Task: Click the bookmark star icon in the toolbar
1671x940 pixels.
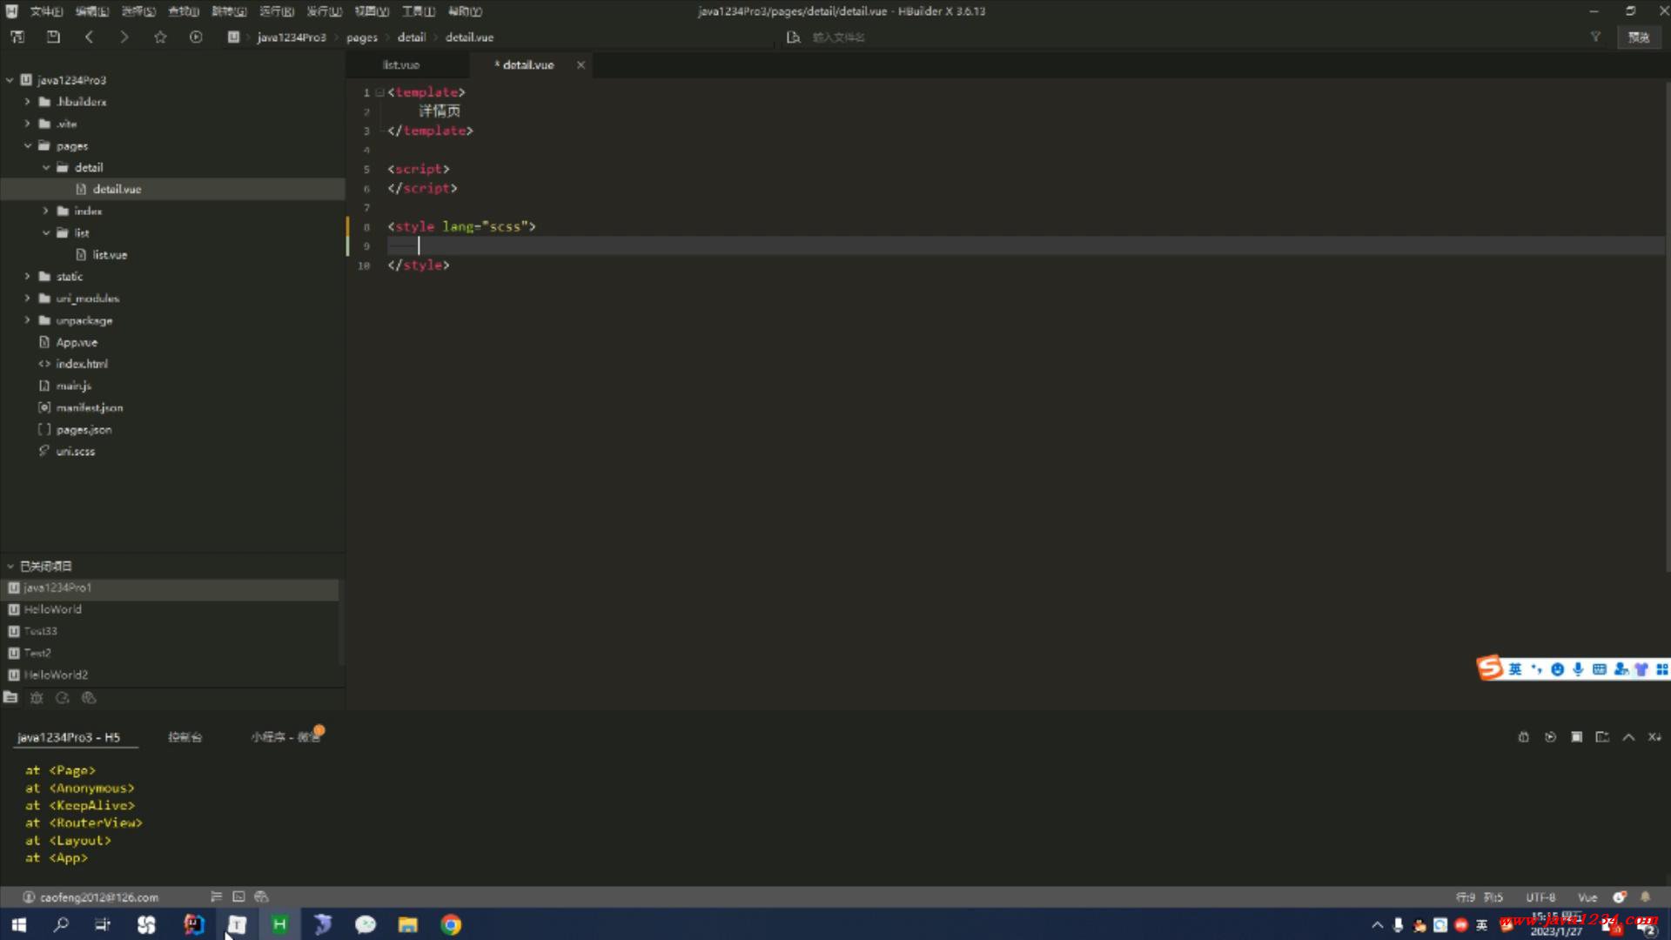Action: pos(160,37)
